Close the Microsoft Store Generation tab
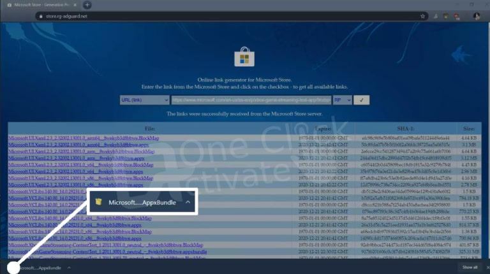Image resolution: width=490 pixels, height=274 pixels. pos(75,5)
